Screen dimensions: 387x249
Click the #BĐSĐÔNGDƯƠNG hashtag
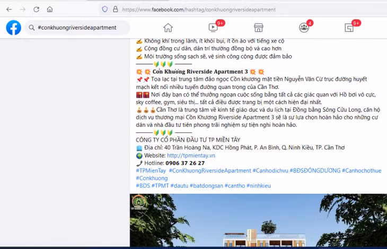click(x=315, y=171)
